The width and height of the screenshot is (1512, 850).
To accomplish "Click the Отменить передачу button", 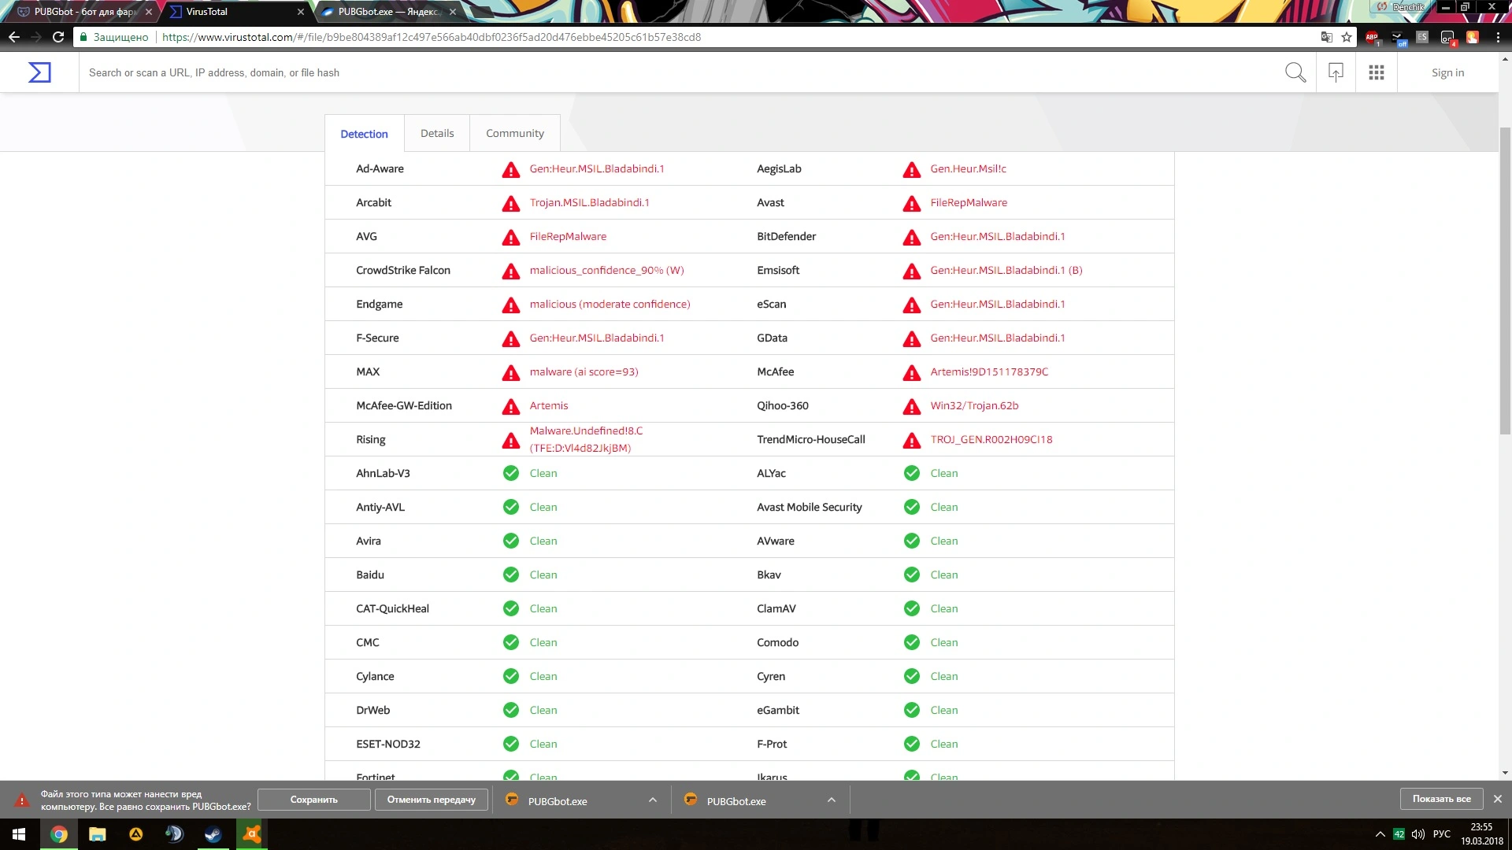I will tap(432, 800).
